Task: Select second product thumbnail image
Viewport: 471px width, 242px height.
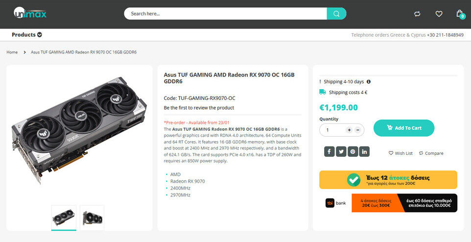Action: (92, 218)
